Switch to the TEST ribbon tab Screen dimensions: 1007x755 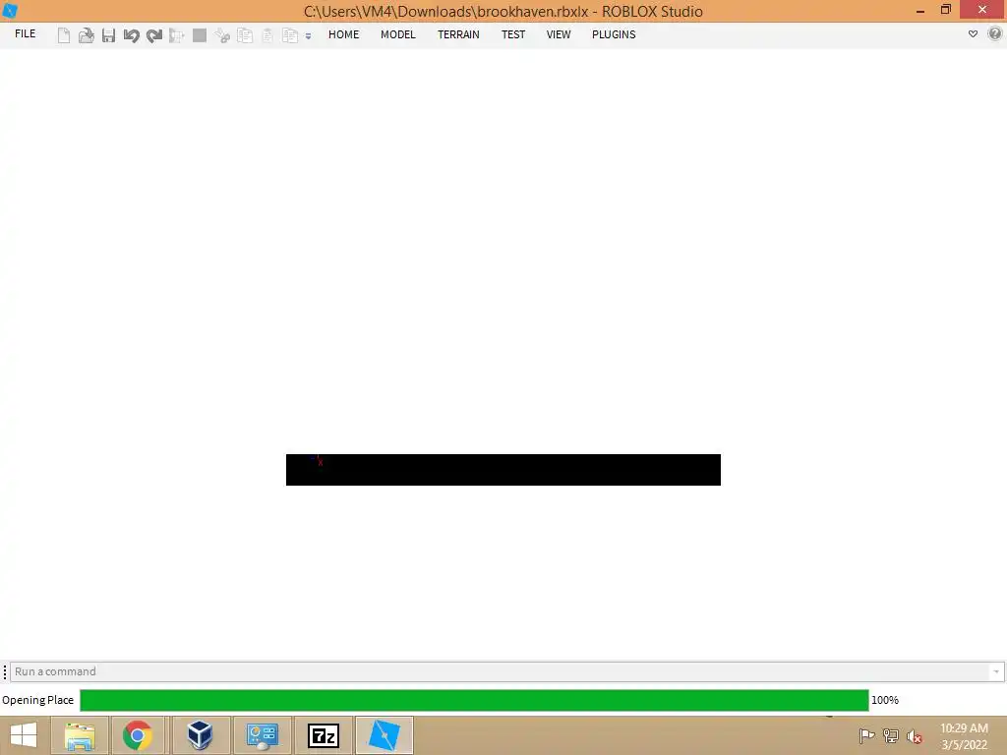pyautogui.click(x=513, y=34)
